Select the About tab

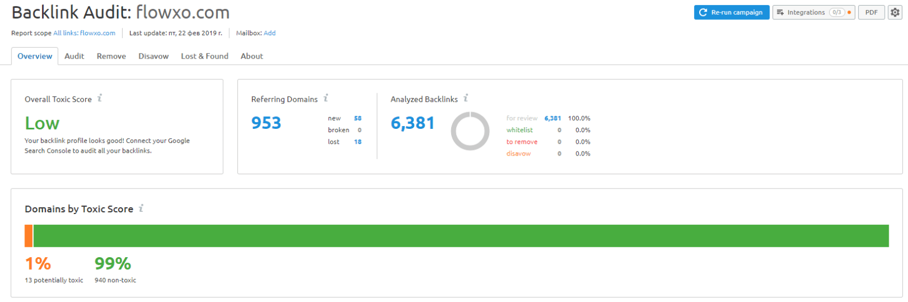pyautogui.click(x=252, y=56)
